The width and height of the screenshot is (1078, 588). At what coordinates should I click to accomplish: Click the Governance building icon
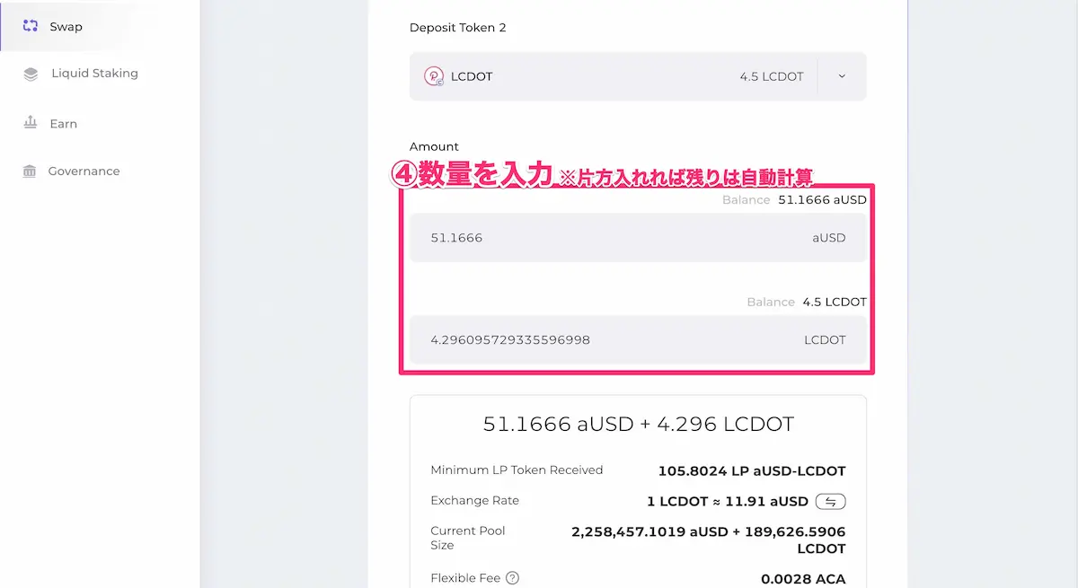30,171
